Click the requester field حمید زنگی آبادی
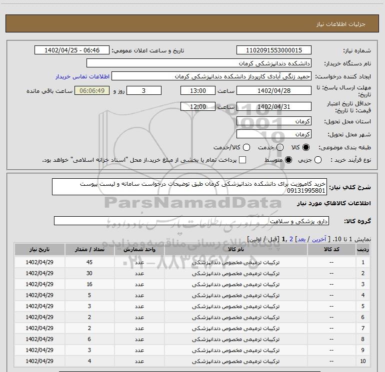The height and width of the screenshot is (372, 385). pyautogui.click(x=211, y=76)
